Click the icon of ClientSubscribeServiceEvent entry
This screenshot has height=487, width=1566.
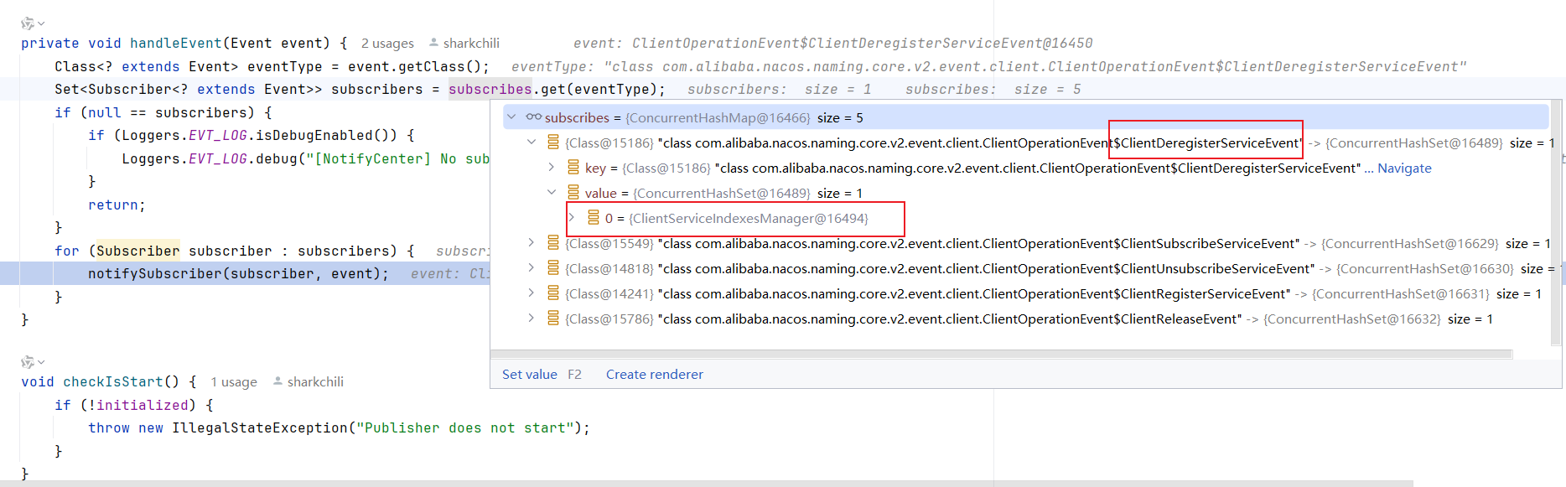(x=553, y=243)
